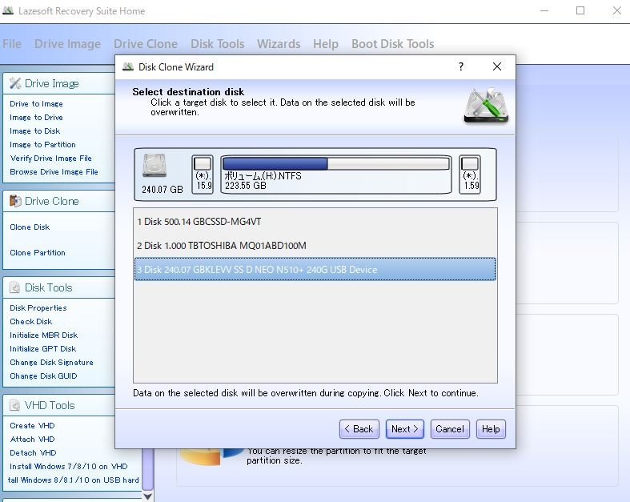This screenshot has height=502, width=630.
Task: Maximize the Lazesoft Recovery Suite window
Action: (x=580, y=10)
